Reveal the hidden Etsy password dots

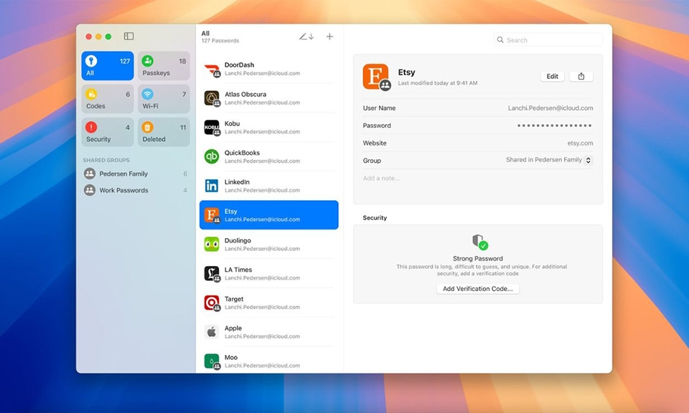555,125
